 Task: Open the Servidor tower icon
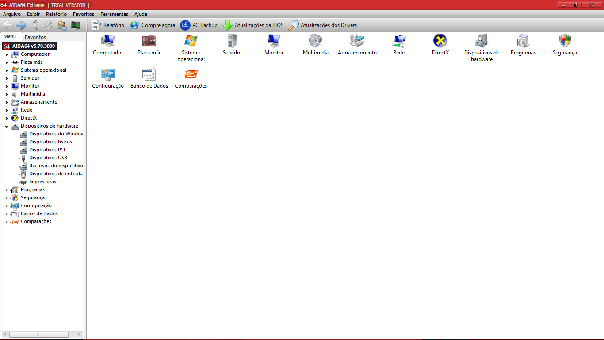(232, 45)
